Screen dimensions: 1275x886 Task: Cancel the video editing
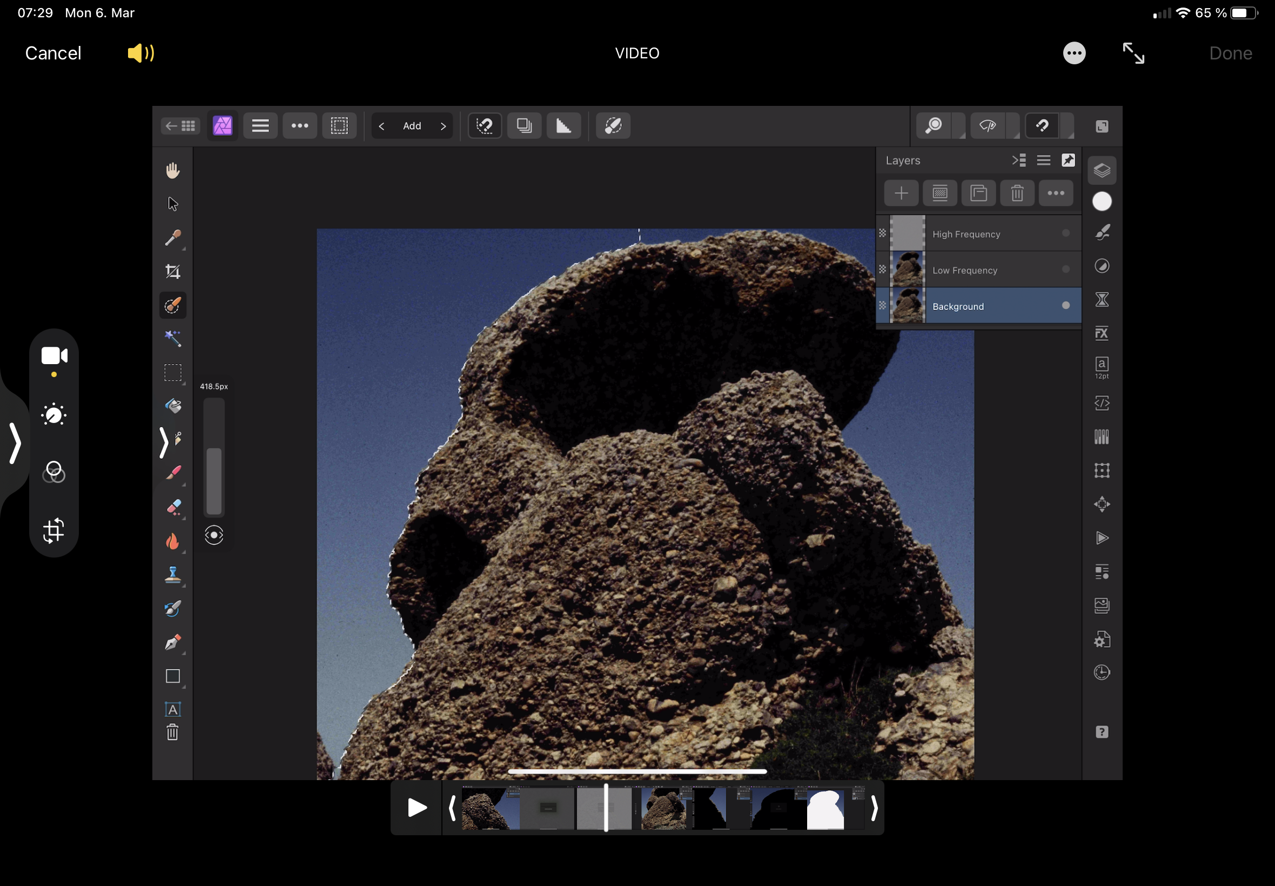(x=53, y=53)
